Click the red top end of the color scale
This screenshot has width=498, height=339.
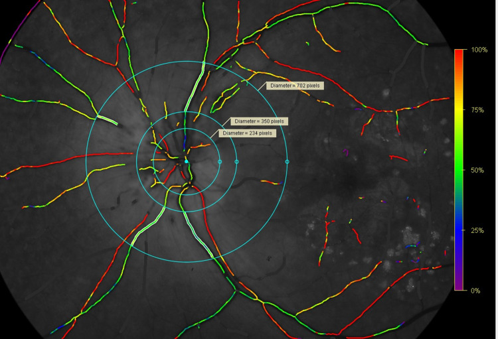(457, 52)
